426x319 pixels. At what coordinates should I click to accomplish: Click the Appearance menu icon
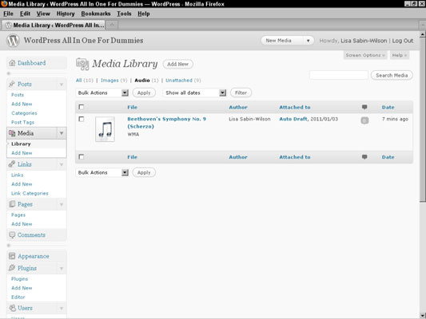tap(12, 256)
